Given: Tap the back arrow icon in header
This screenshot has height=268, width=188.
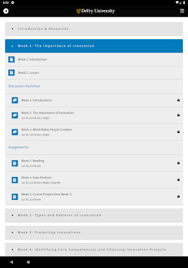Looking at the screenshot, I should click(x=6, y=11).
